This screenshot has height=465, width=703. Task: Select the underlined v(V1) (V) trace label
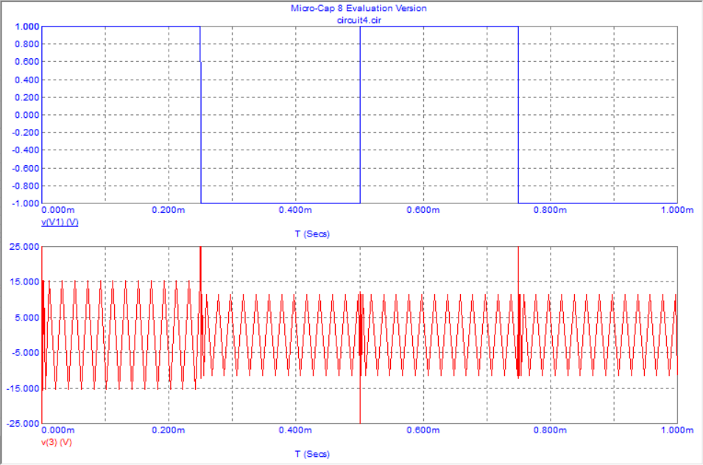60,222
